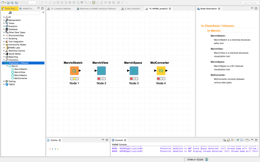This screenshot has width=260, height=162.
Task: Click the Quick Access field
Action: (250, 3)
